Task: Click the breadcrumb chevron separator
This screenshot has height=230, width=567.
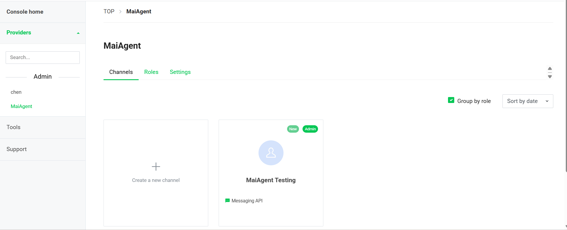Action: coord(120,12)
